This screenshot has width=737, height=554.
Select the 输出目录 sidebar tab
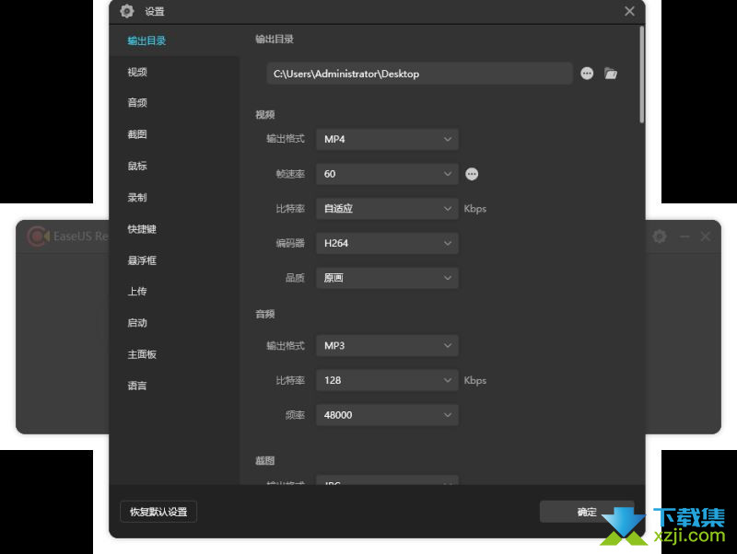pyautogui.click(x=174, y=40)
